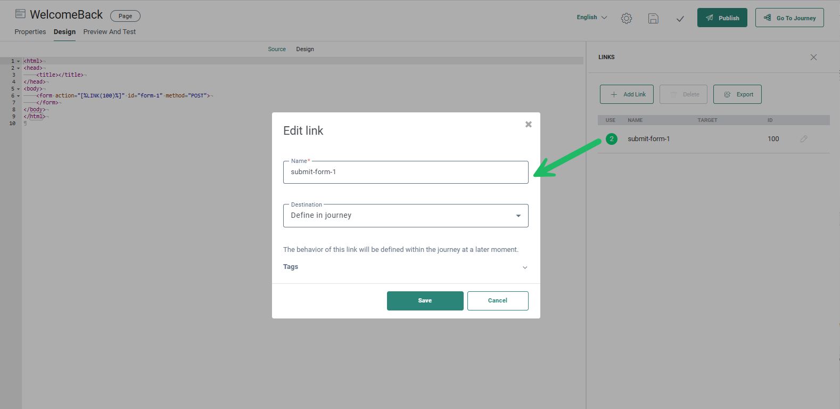Image resolution: width=840 pixels, height=409 pixels.
Task: Click the Name input field
Action: [406, 172]
